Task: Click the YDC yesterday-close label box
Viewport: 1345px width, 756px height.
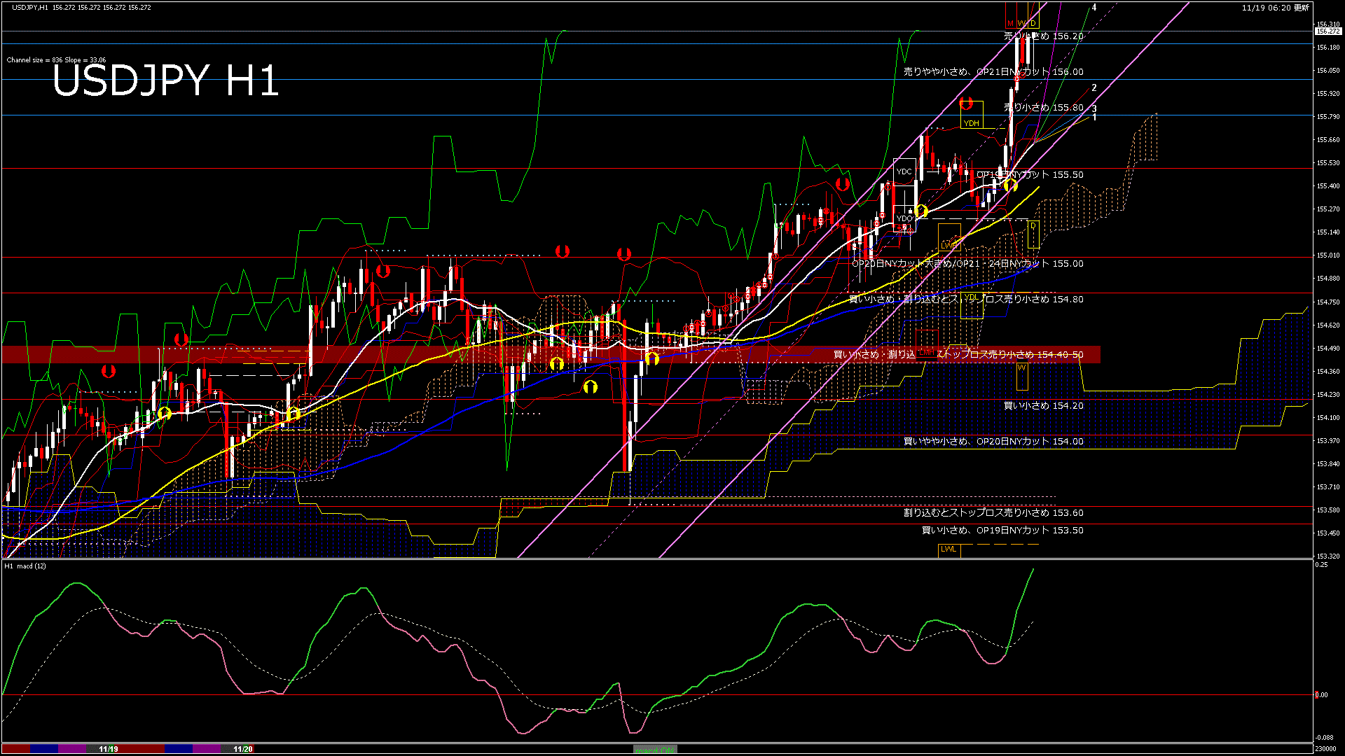Action: pyautogui.click(x=904, y=171)
